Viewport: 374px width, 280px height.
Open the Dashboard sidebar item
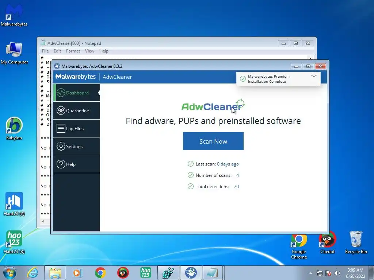click(77, 93)
